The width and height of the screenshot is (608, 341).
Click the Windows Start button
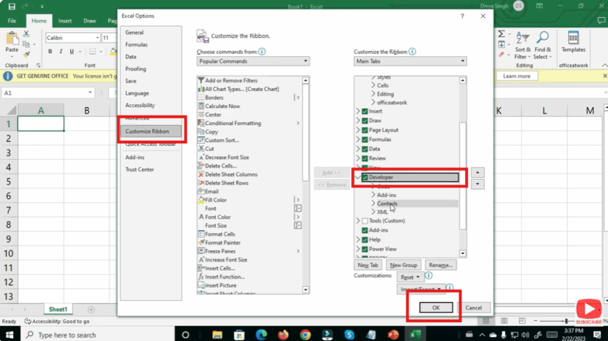[x=9, y=334]
